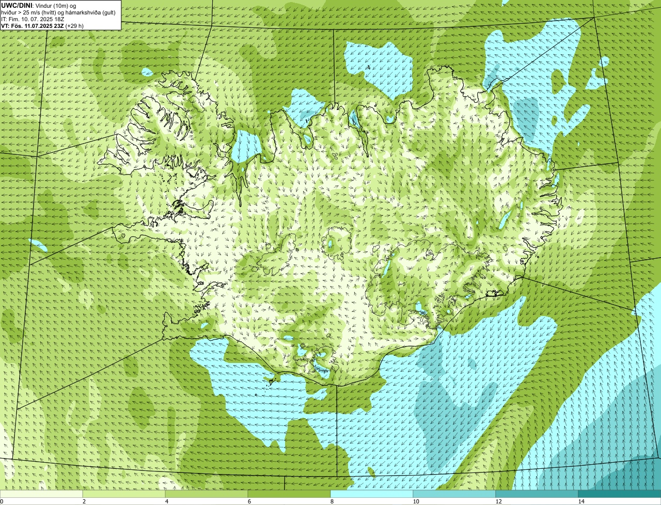Click the 12–14 m/s teal legend swatch
The image size is (661, 505).
(537, 494)
